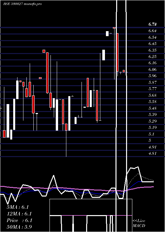This screenshot has width=165, height=232.
Task: Click the 6.45 price level label
Action: coord(152,44)
